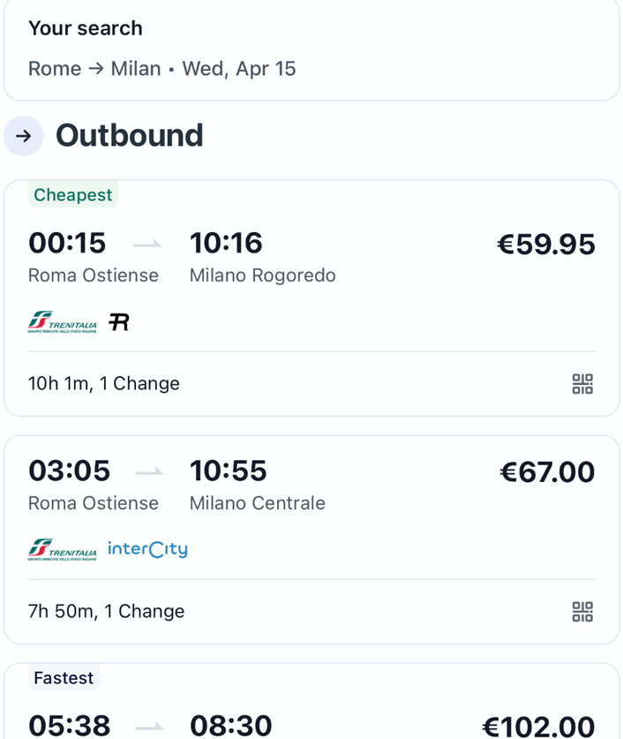This screenshot has width=623, height=739.
Task: Click the Cheapest badge label
Action: 73,194
